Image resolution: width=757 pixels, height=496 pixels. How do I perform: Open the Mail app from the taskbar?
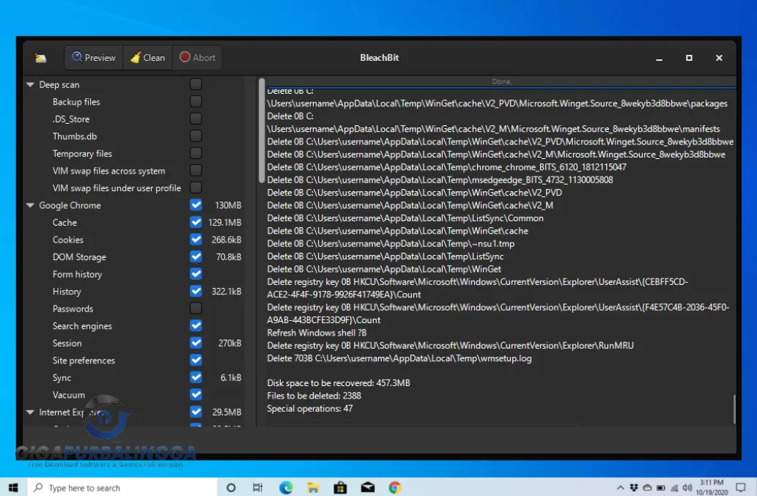368,488
